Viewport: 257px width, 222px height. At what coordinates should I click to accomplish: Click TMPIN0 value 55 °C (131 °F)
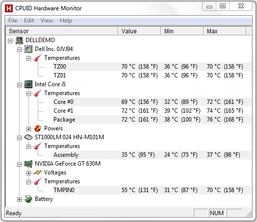[139, 190]
